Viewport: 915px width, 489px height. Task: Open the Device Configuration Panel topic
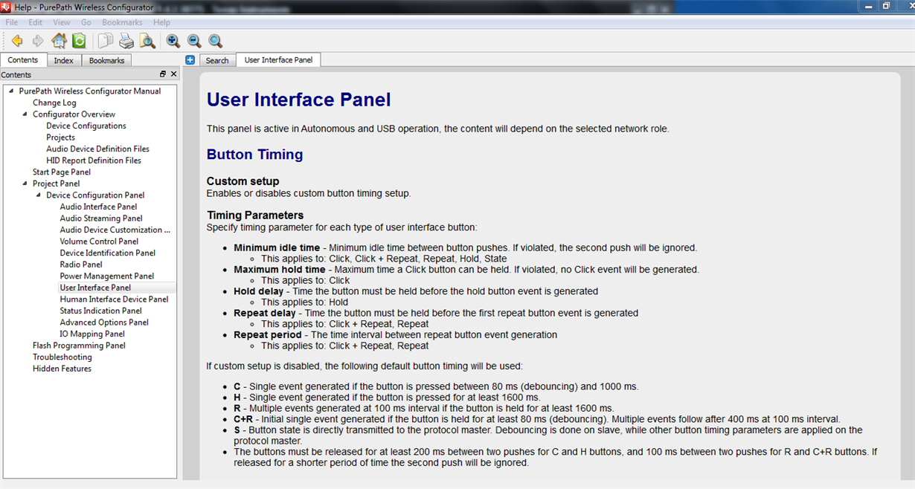(95, 195)
